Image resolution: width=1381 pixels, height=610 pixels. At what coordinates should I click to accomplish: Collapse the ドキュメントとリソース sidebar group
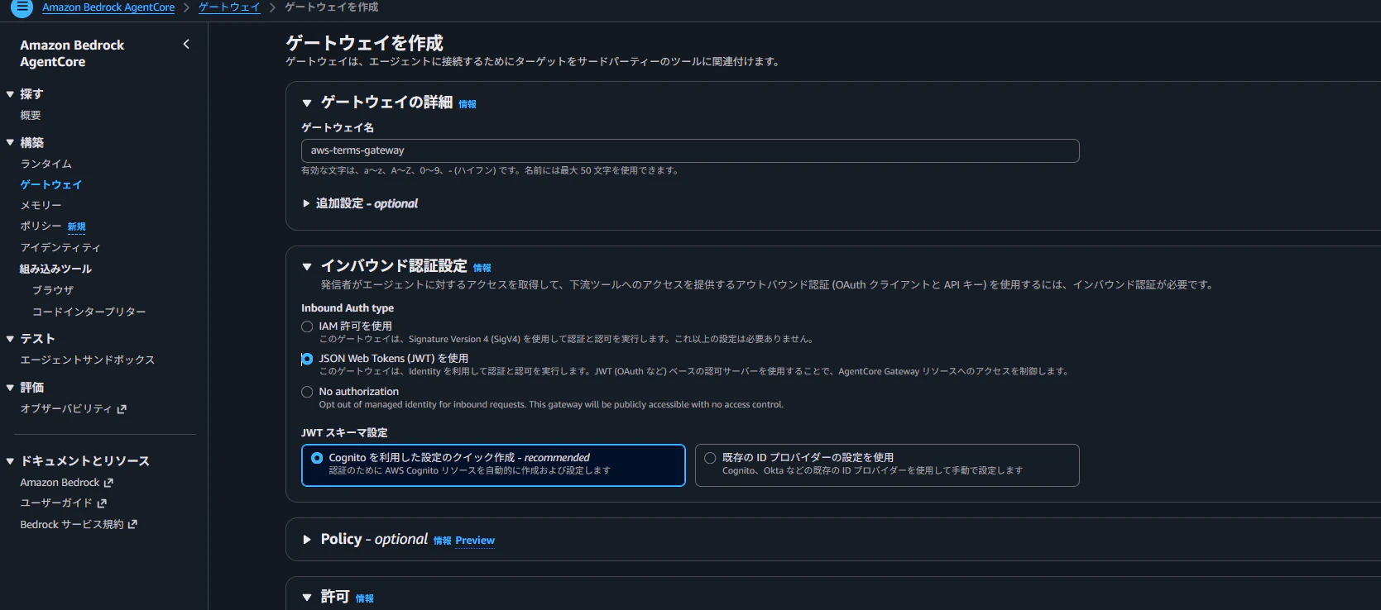(x=10, y=461)
